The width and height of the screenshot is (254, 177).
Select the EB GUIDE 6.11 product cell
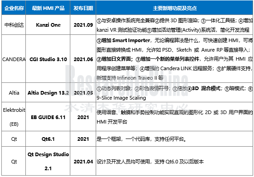coord(48,117)
